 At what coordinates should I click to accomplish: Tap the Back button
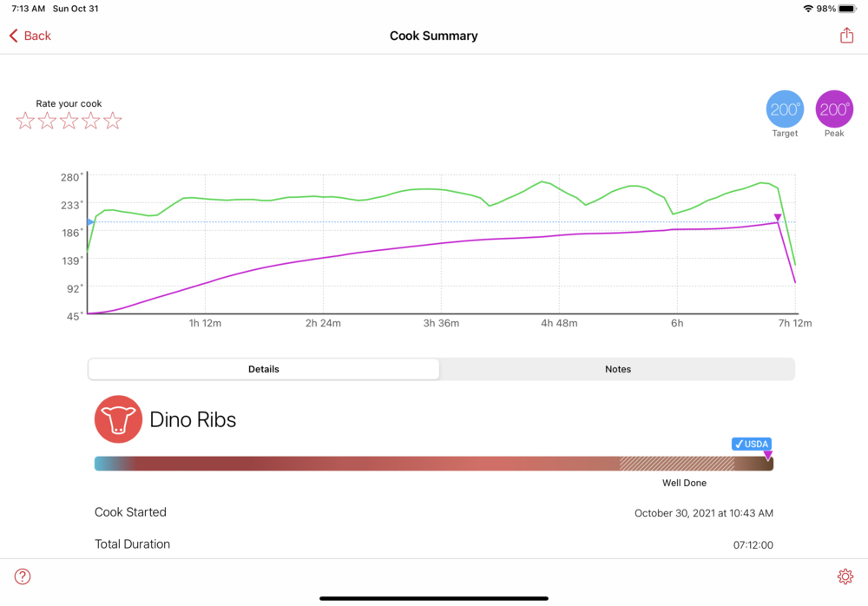[30, 36]
